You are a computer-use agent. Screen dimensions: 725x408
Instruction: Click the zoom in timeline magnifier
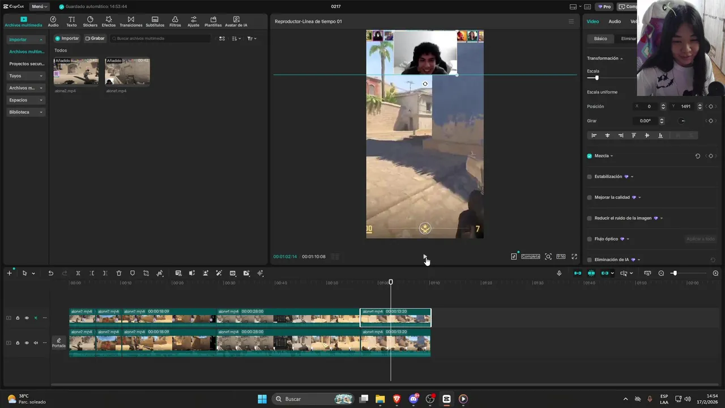(x=715, y=273)
